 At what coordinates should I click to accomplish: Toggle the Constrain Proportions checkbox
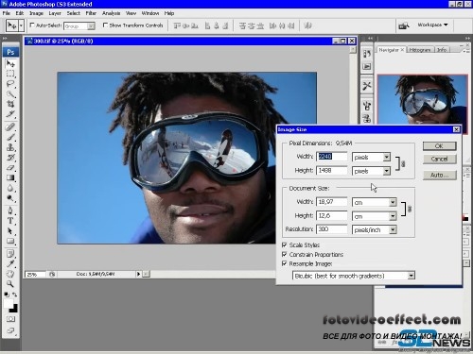(x=285, y=254)
